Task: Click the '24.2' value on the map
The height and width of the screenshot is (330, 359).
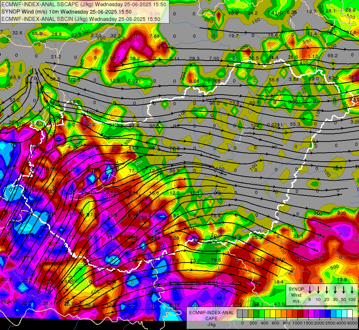Action: coord(253,13)
